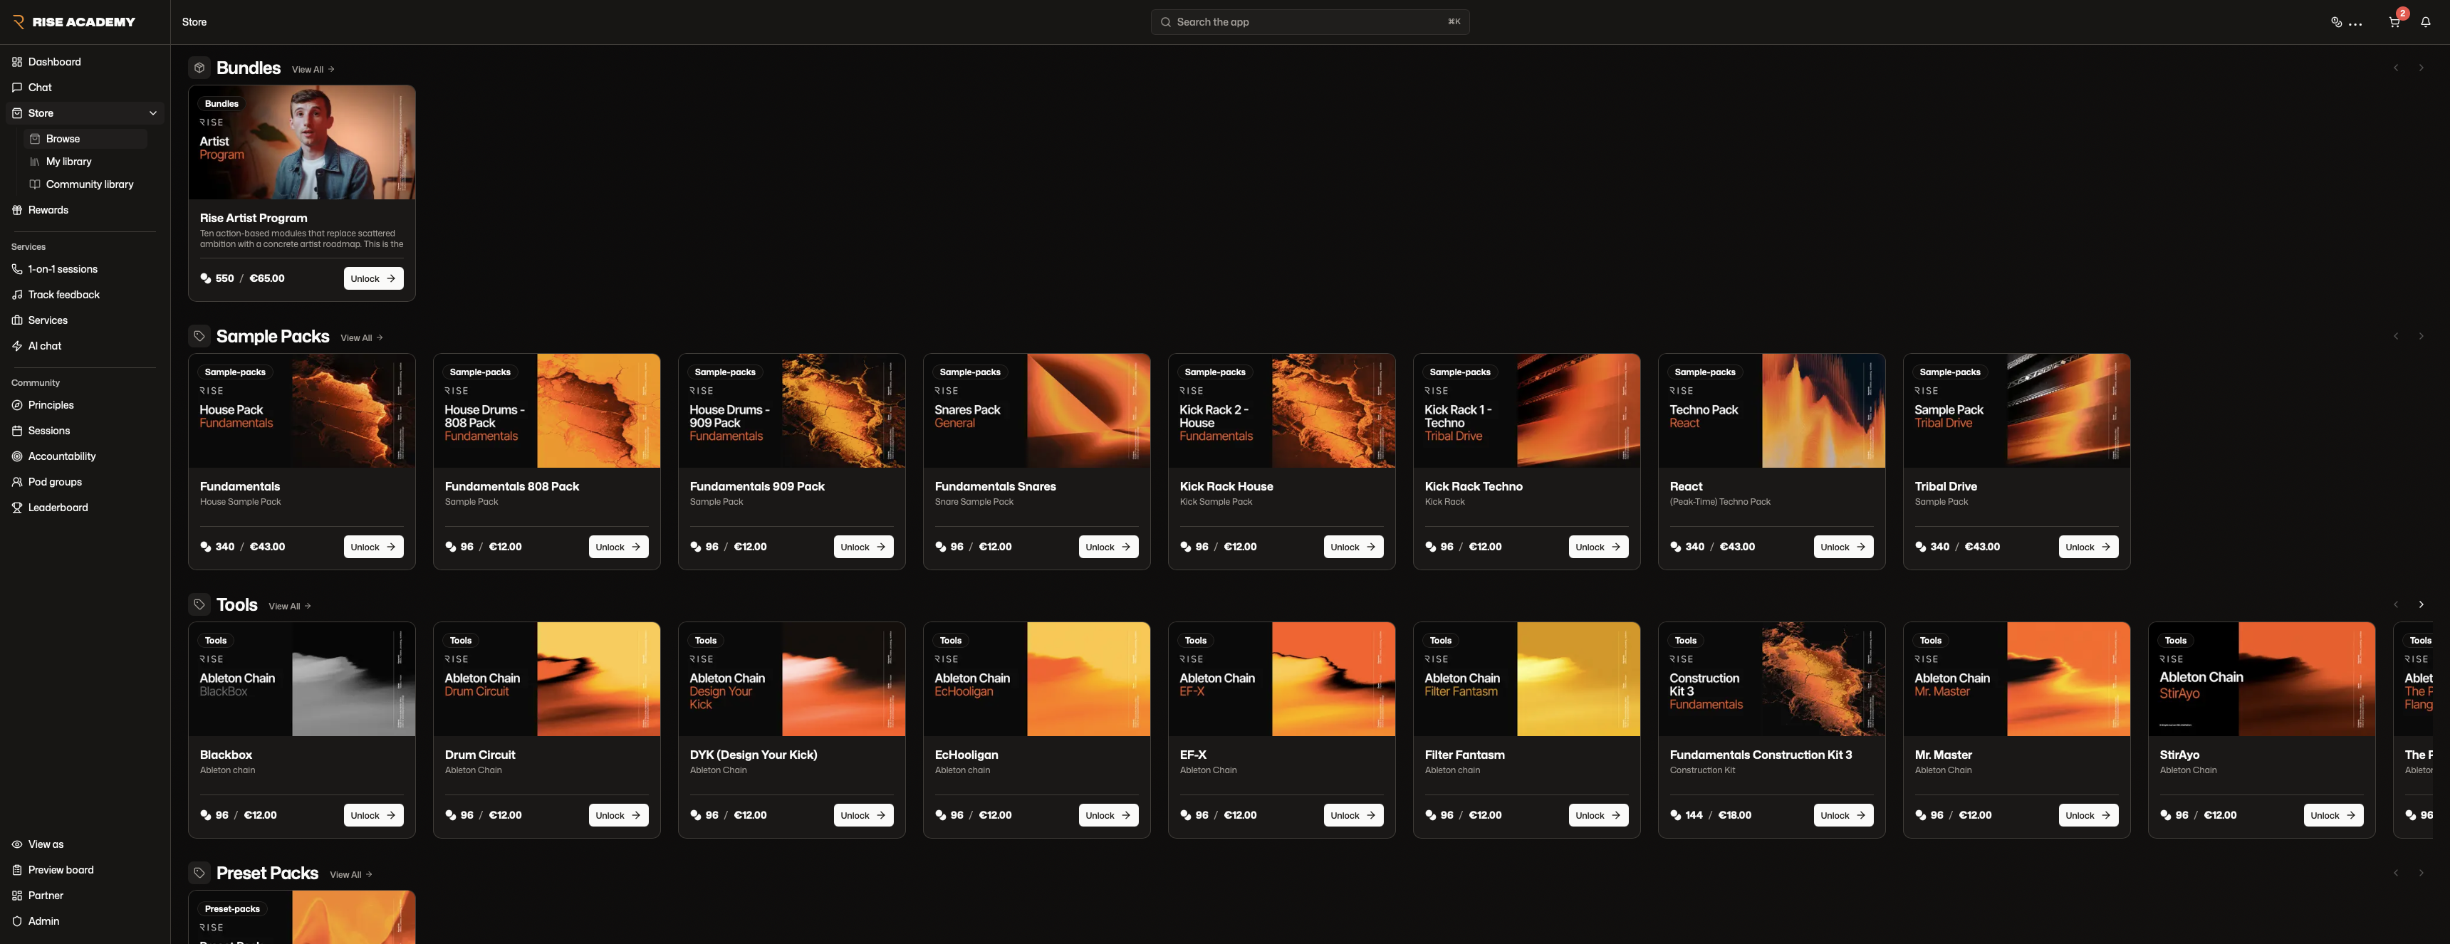Viewport: 2450px width, 944px height.
Task: Click the Sample Pack Tribal Drive cover
Action: pyautogui.click(x=2016, y=411)
